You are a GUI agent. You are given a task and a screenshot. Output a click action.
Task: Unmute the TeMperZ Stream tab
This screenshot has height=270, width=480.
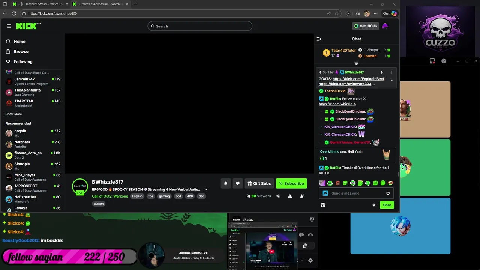coord(21,4)
